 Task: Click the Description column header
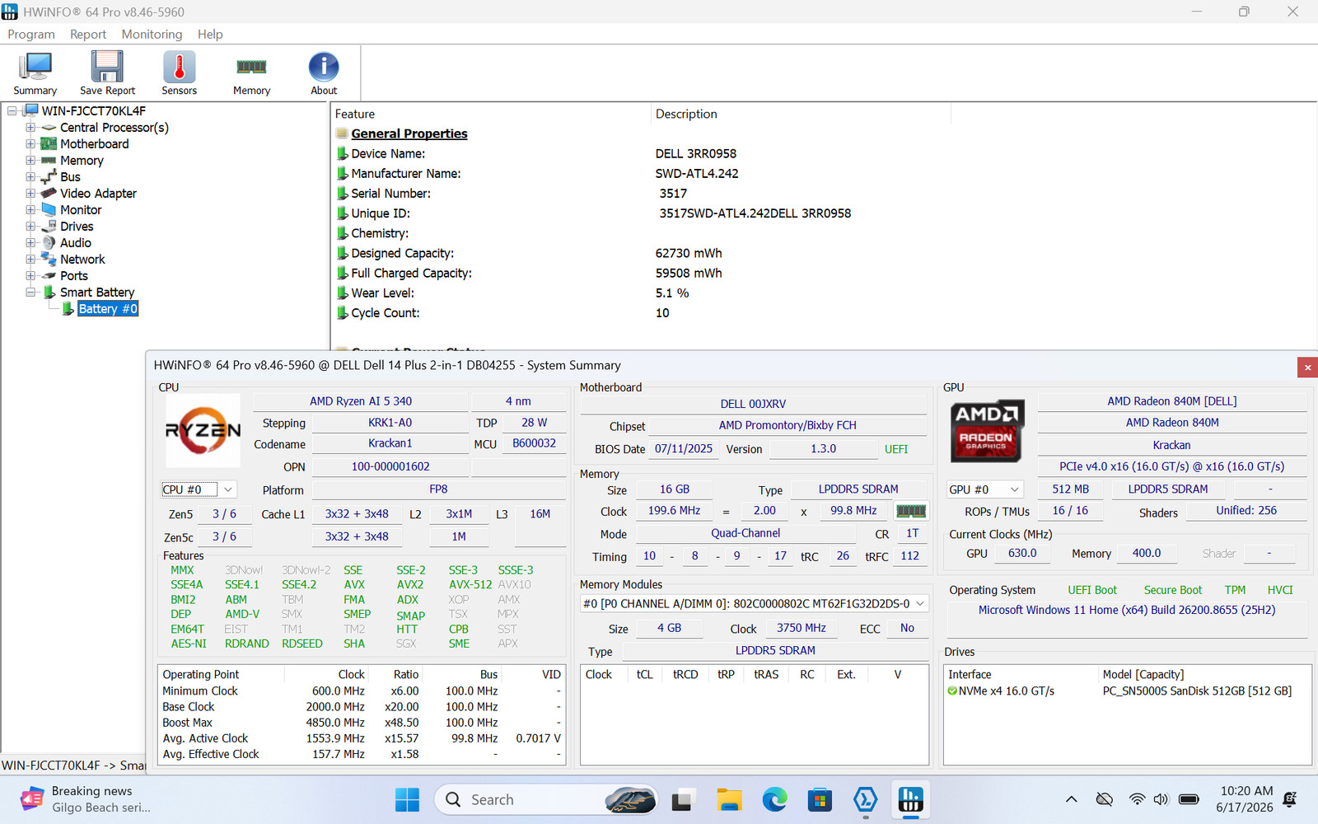[801, 114]
